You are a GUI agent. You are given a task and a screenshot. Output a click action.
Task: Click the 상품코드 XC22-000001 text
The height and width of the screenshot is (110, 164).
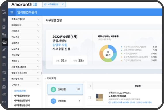coord(120,93)
